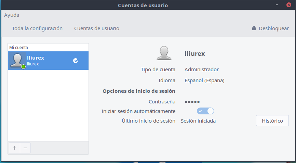Click the green online status dot on the avatar

(x=23, y=66)
